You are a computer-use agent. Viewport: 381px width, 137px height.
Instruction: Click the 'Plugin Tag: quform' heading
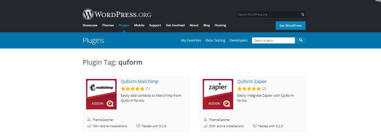pos(112,62)
